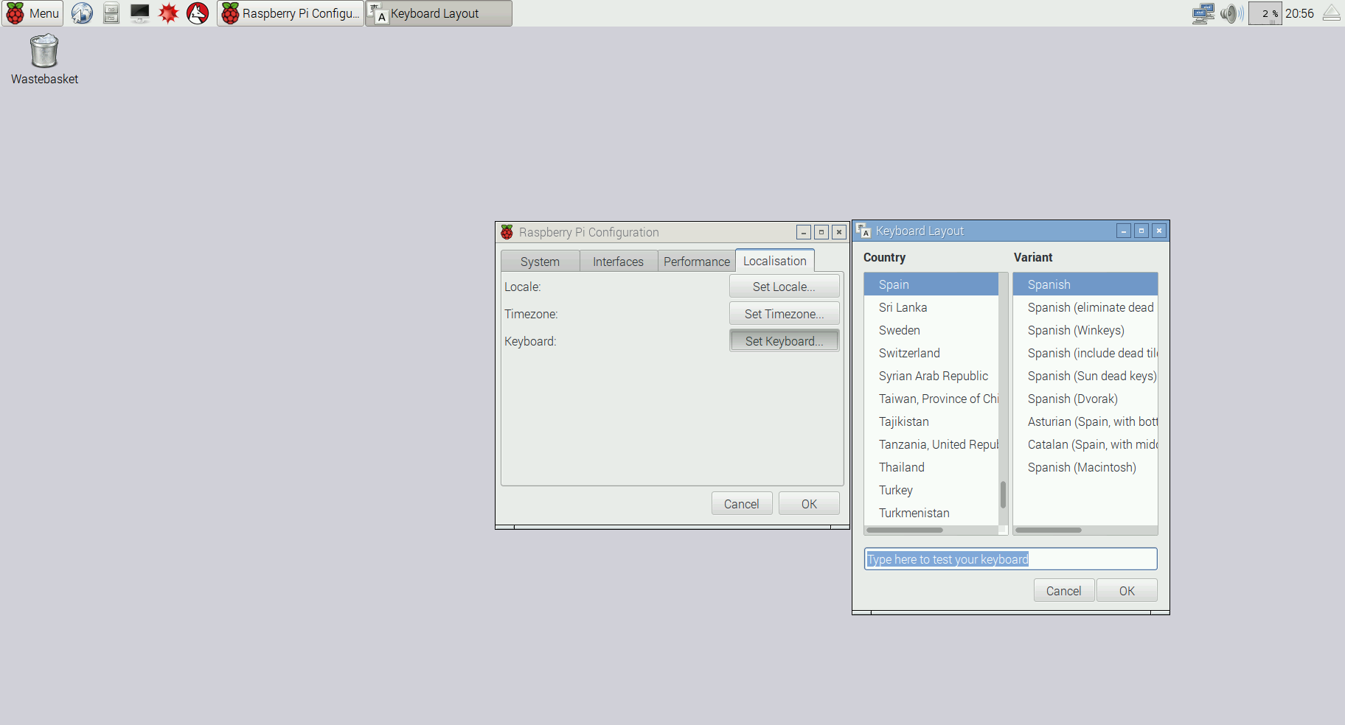Click Country list horizontal scrollbar
This screenshot has width=1345, height=725.
906,530
